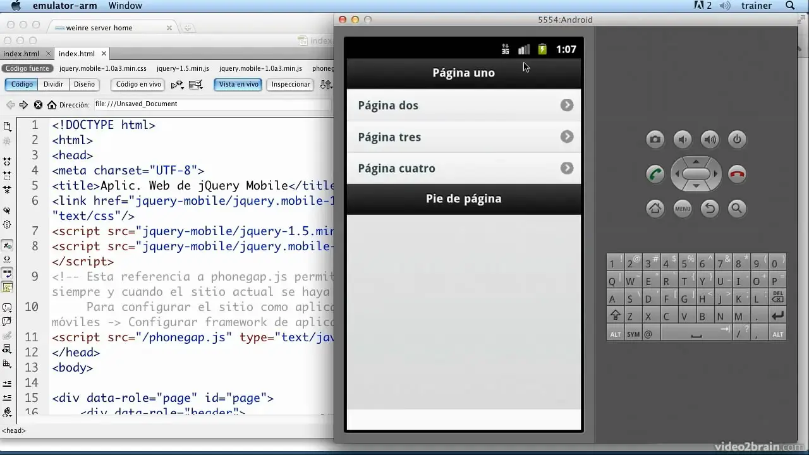The width and height of the screenshot is (809, 455).
Task: Select second index.html document tab
Action: 76,54
